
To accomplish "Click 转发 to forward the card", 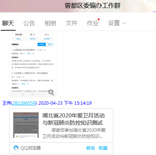I will click(91, 148).
